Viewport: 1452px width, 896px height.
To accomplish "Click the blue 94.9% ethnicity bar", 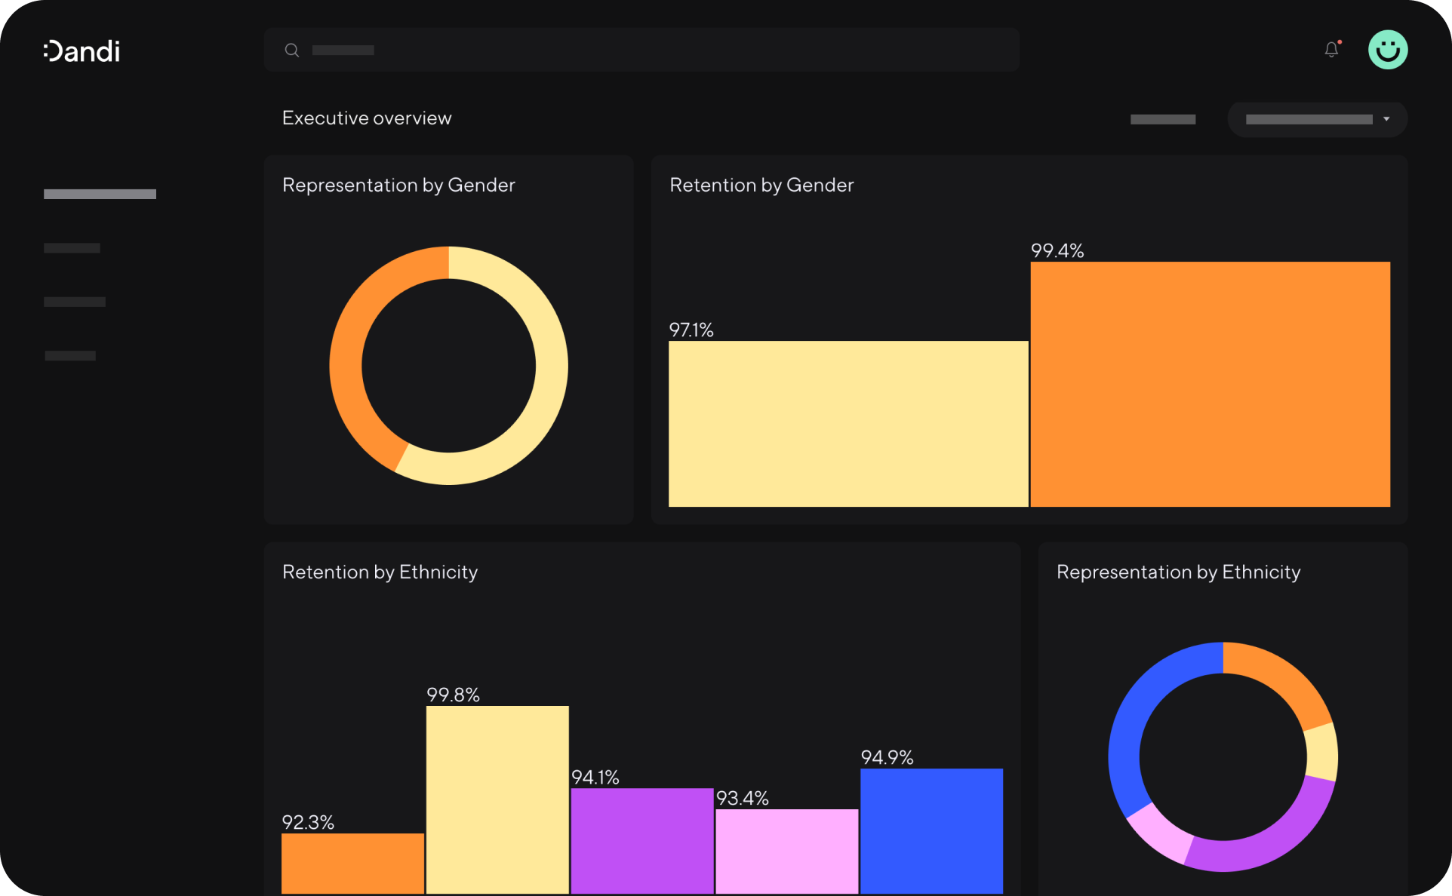I will coord(931,830).
